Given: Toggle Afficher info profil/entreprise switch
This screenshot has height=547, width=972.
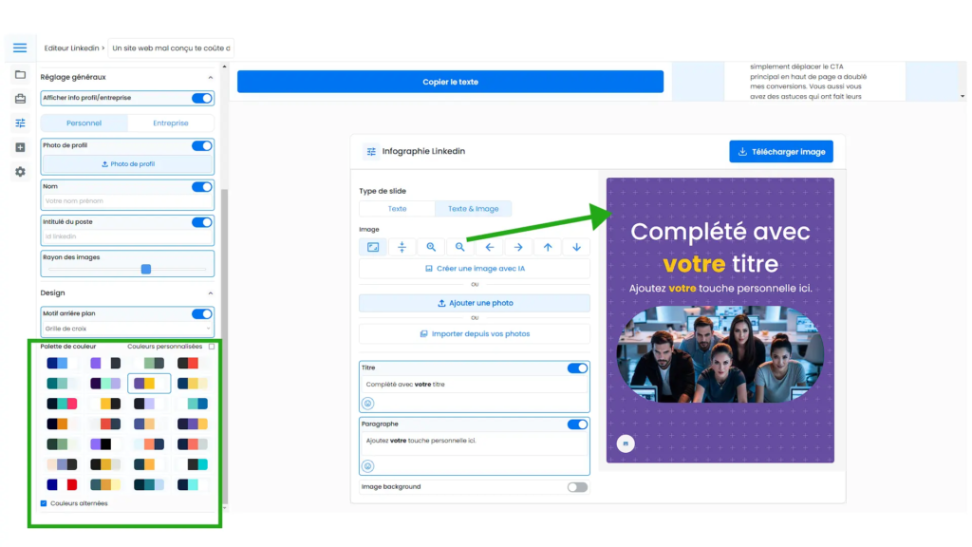Looking at the screenshot, I should pyautogui.click(x=201, y=98).
